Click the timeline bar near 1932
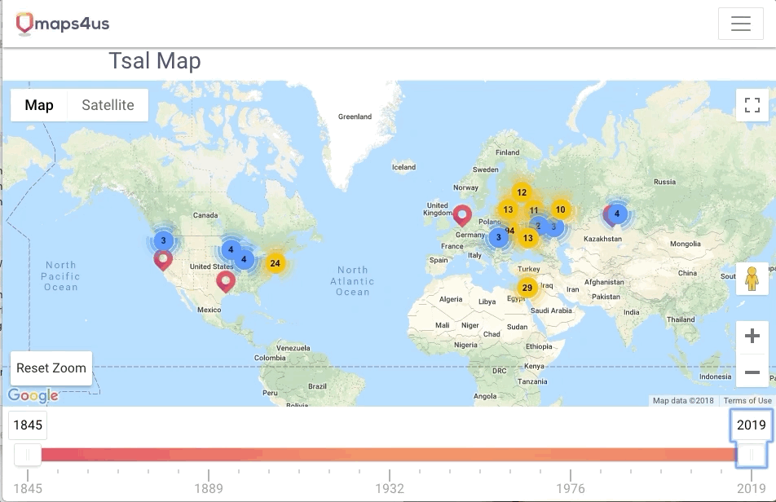 390,455
